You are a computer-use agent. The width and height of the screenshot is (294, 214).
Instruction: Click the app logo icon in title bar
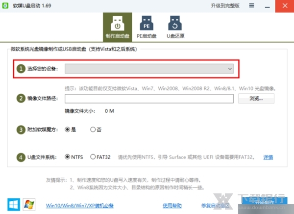(5, 5)
